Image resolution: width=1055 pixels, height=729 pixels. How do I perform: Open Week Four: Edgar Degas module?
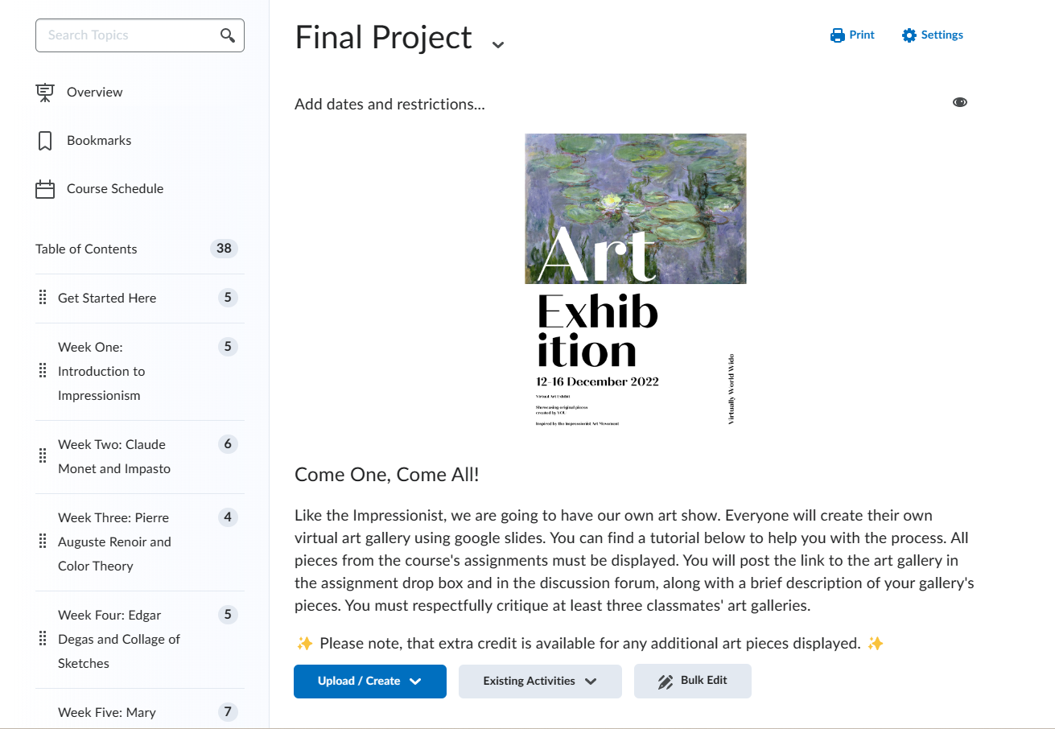click(x=119, y=640)
